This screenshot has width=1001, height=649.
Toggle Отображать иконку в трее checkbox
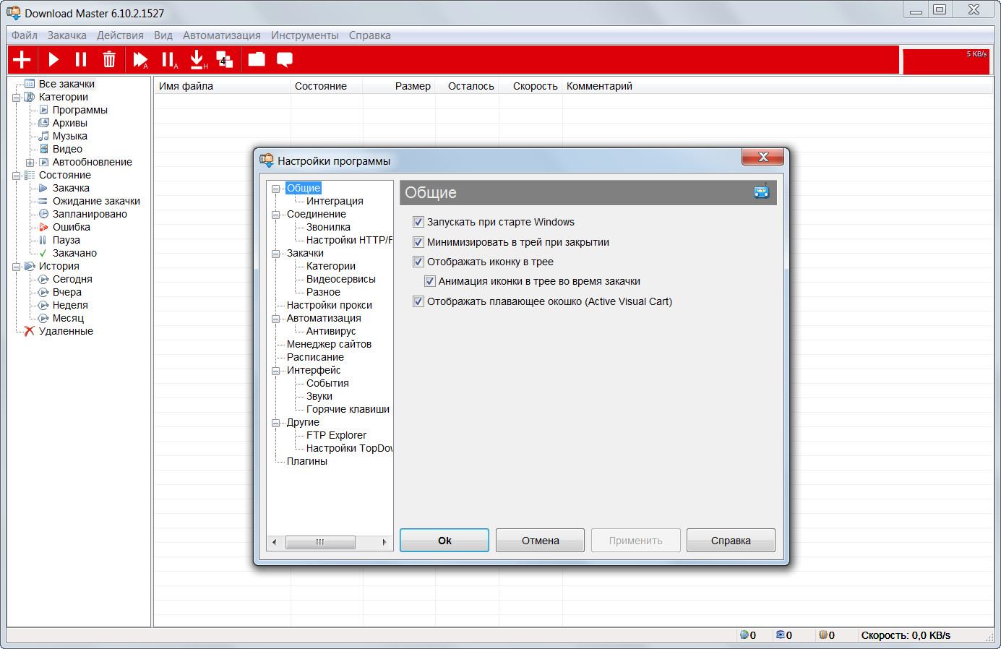pyautogui.click(x=418, y=262)
